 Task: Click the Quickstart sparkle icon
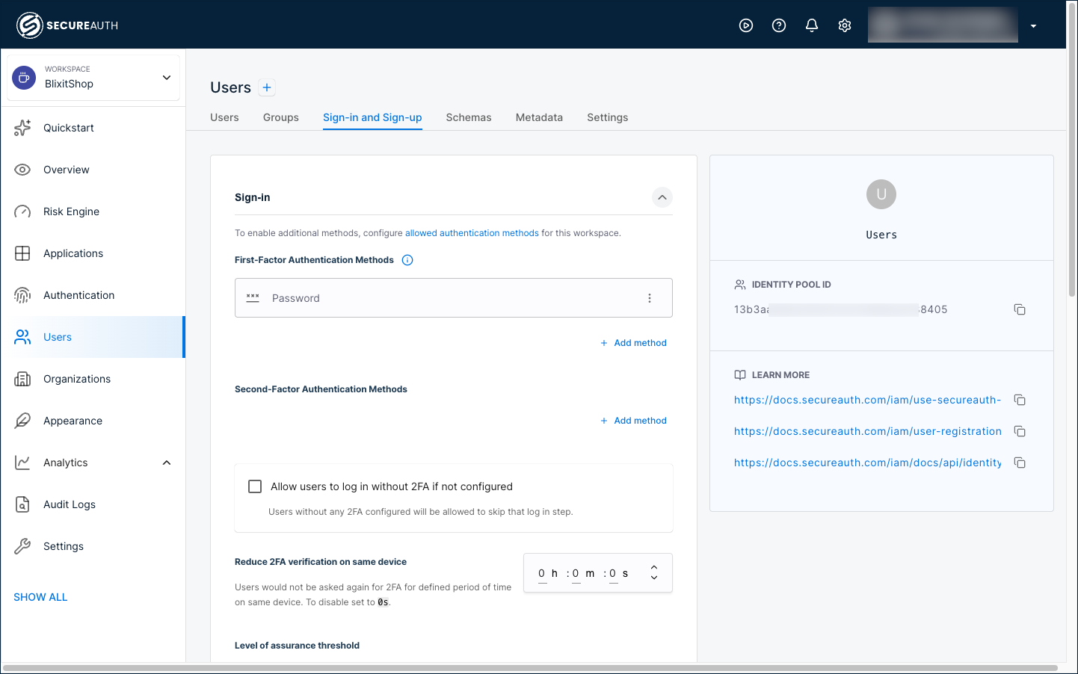pyautogui.click(x=22, y=128)
